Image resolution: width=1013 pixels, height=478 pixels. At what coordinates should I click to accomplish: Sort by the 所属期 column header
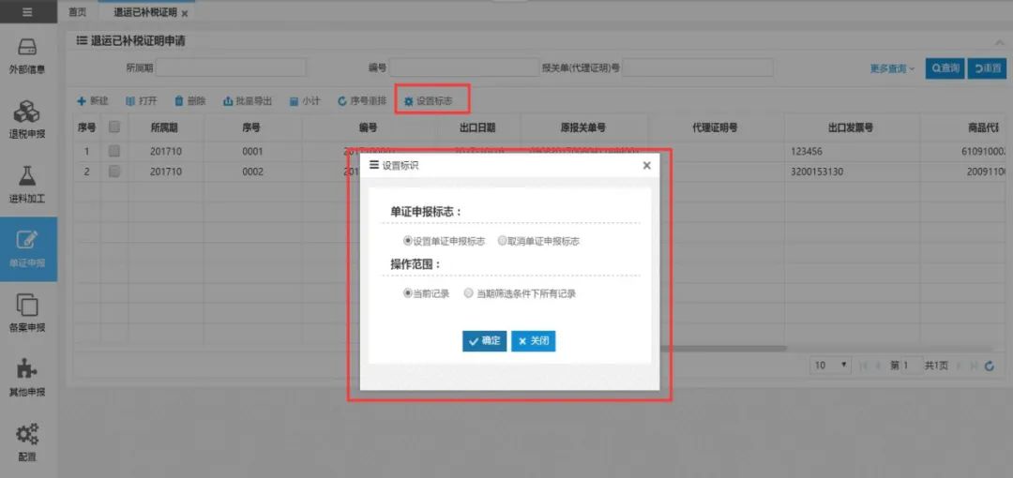(x=165, y=127)
